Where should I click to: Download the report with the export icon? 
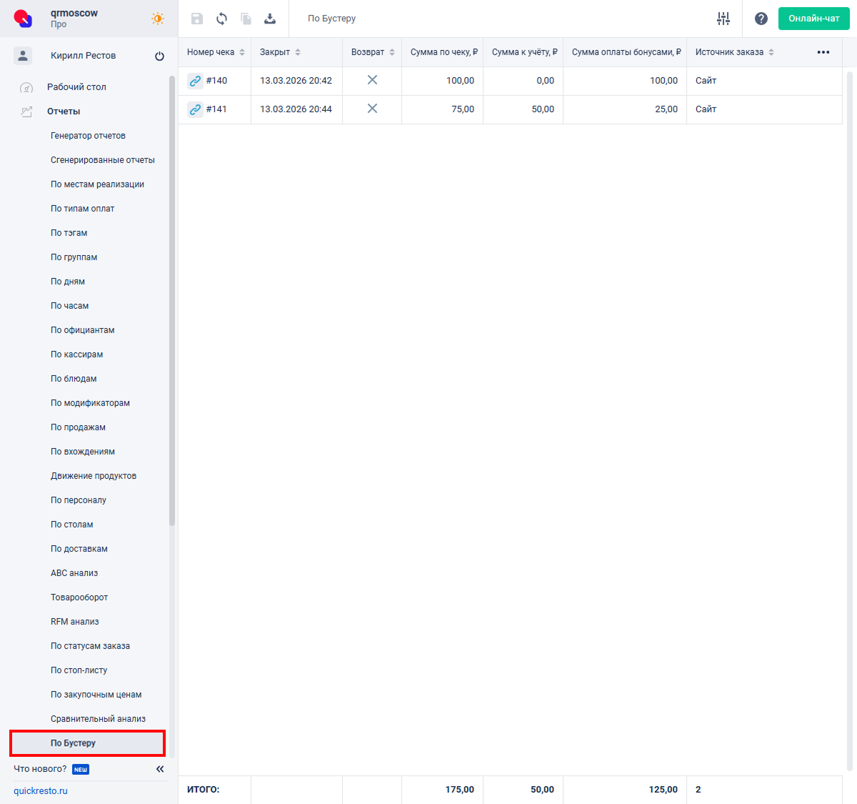(x=270, y=19)
